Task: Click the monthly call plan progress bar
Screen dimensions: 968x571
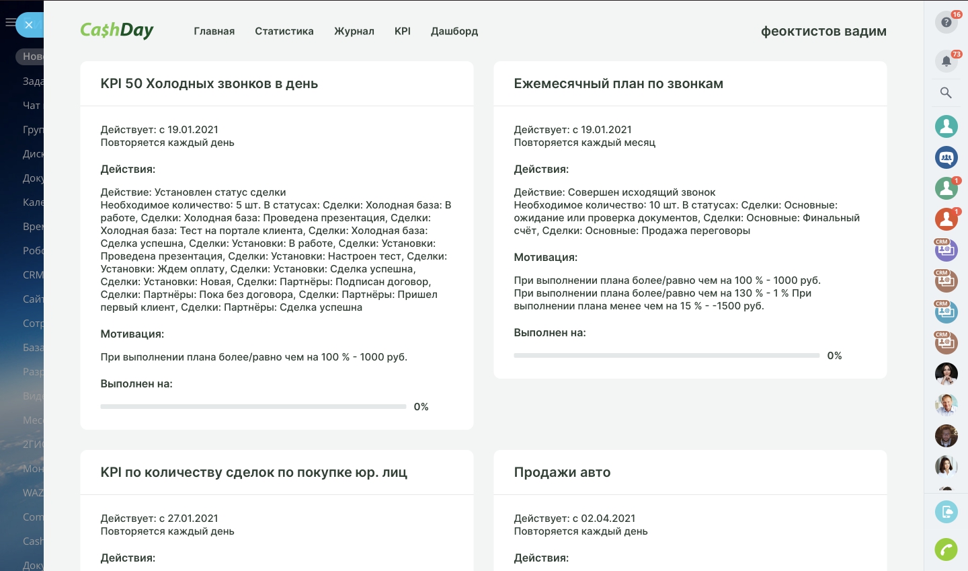Action: click(666, 356)
